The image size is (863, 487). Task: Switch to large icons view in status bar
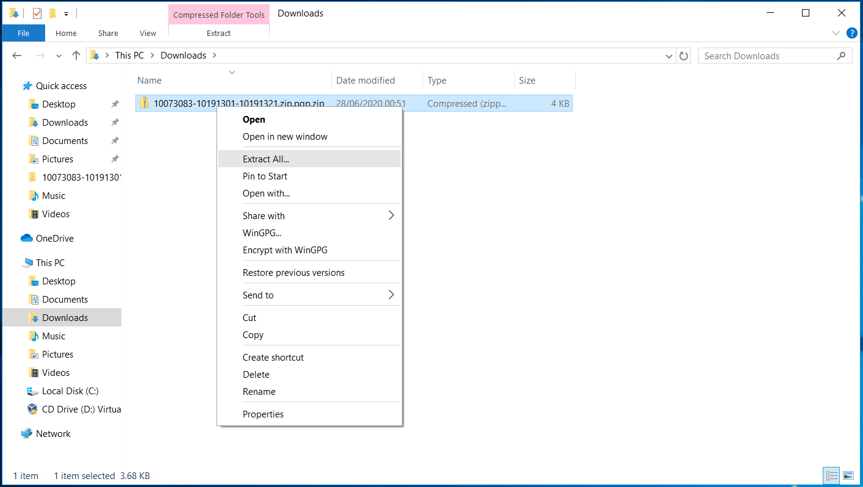point(848,475)
